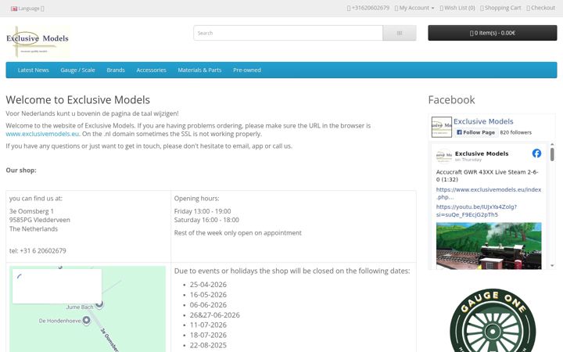Image resolution: width=563 pixels, height=352 pixels.
Task: Select the Friday 13:00 - 19:00 text
Action: (x=203, y=211)
